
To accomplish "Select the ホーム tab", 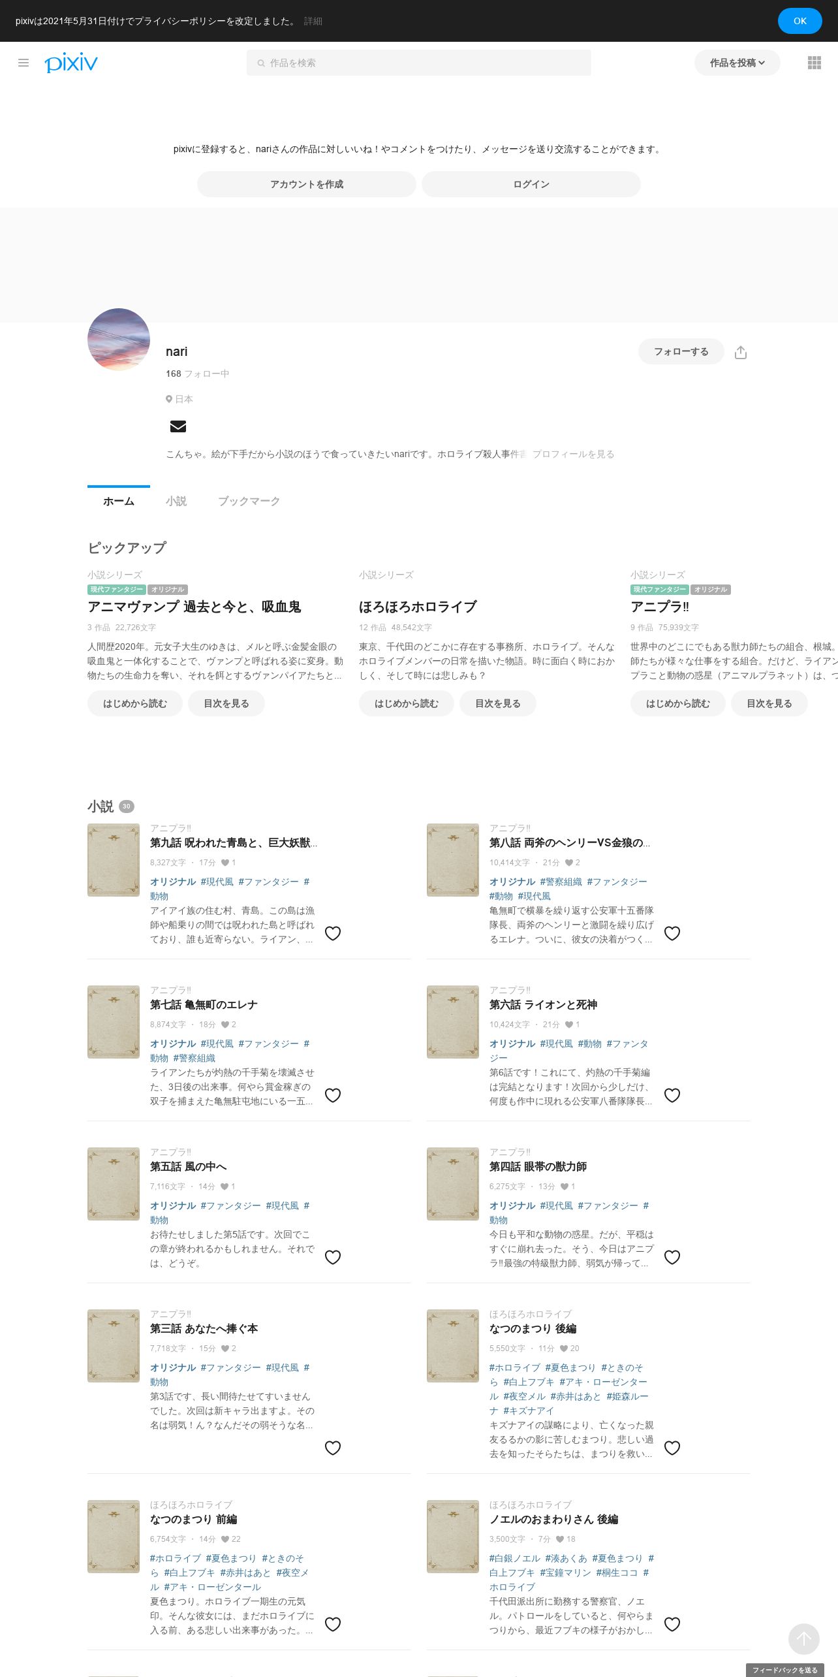I will (x=119, y=501).
